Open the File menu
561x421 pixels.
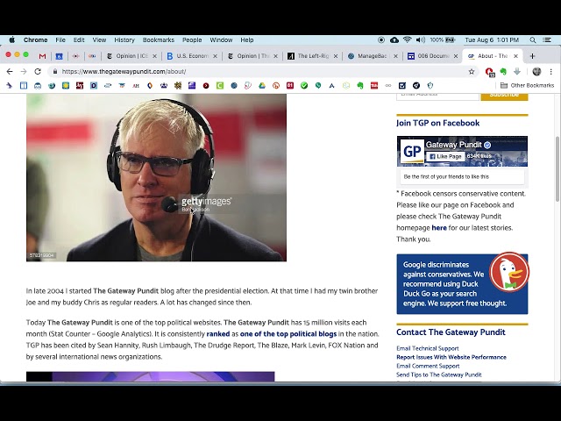pos(60,40)
